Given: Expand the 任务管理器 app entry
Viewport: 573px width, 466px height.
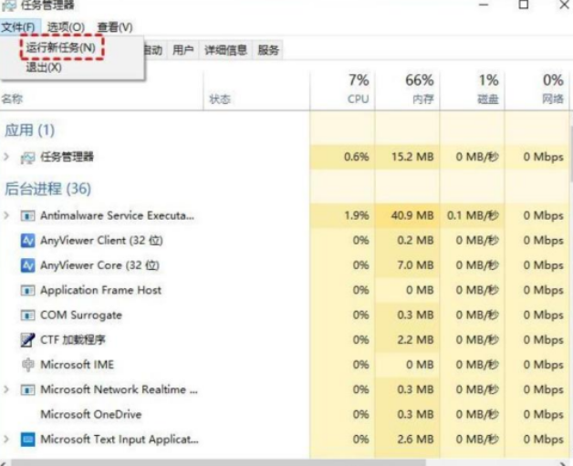Looking at the screenshot, I should 7,157.
